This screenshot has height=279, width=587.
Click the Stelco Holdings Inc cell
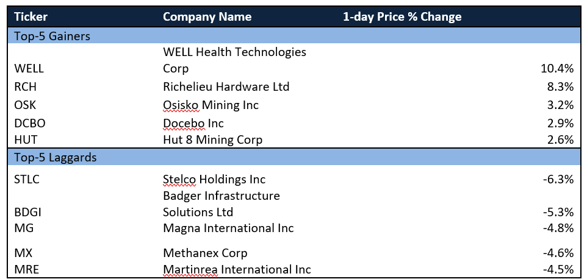click(x=214, y=179)
